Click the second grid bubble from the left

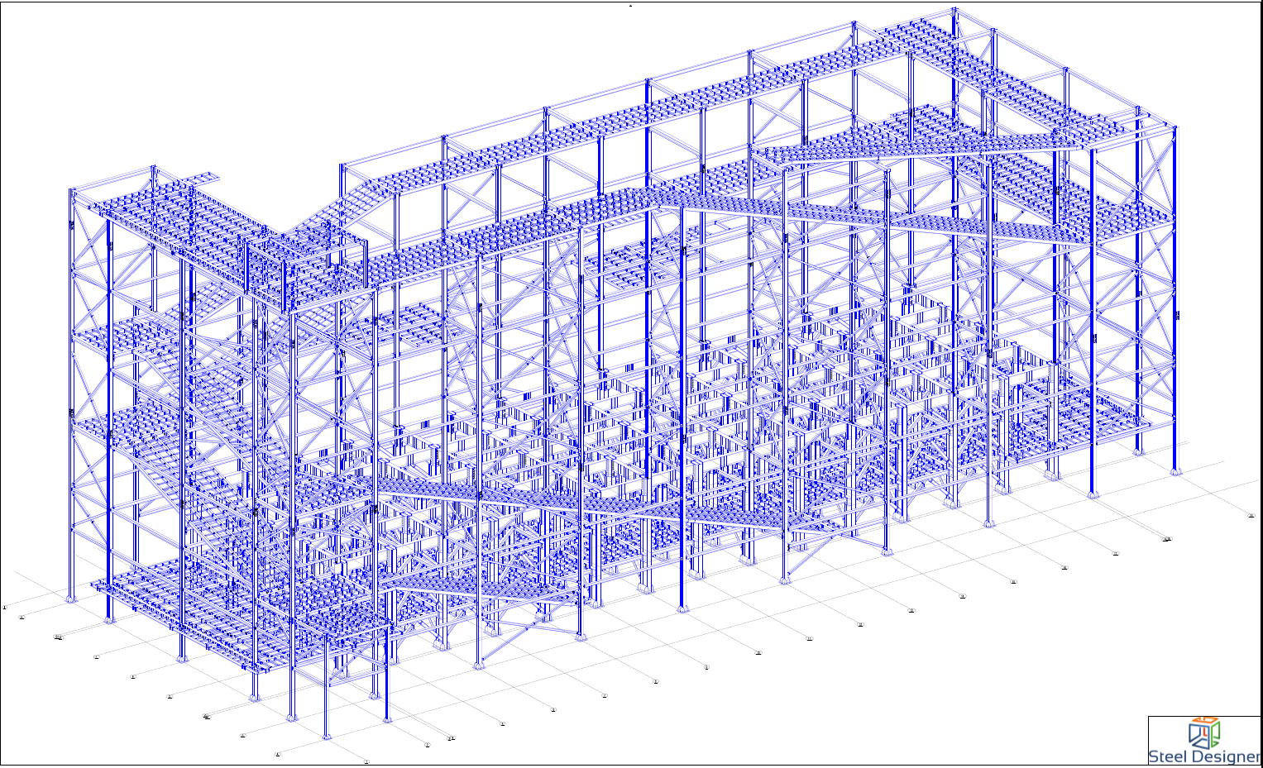[x=22, y=617]
